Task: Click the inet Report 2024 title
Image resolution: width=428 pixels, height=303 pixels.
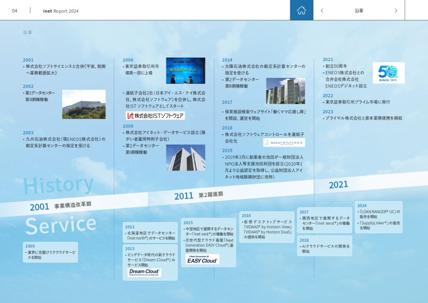Action: pyautogui.click(x=61, y=11)
